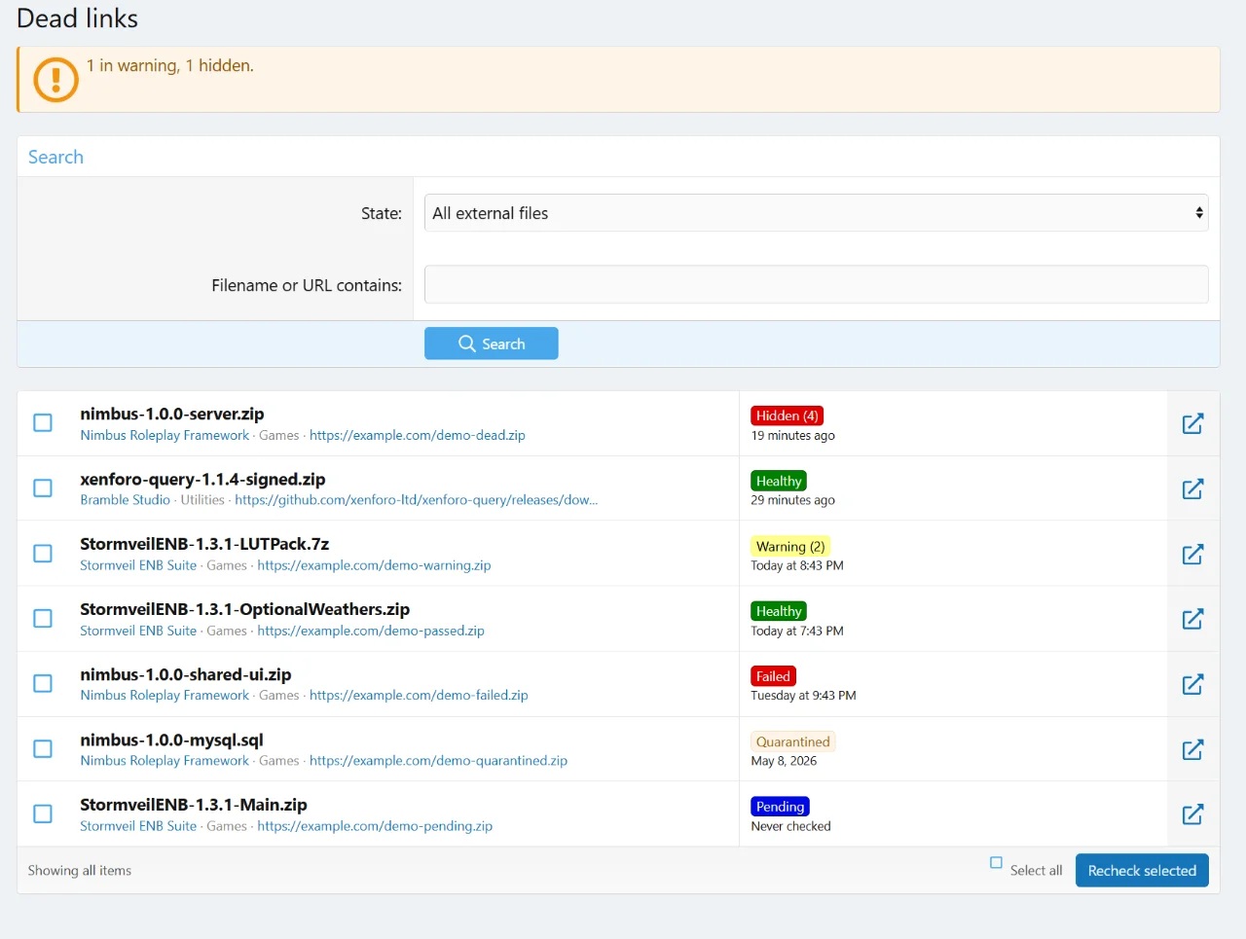Open external link icon for StormveilENB-1.3.1-Main.zip
Image resolution: width=1246 pixels, height=939 pixels.
point(1192,814)
